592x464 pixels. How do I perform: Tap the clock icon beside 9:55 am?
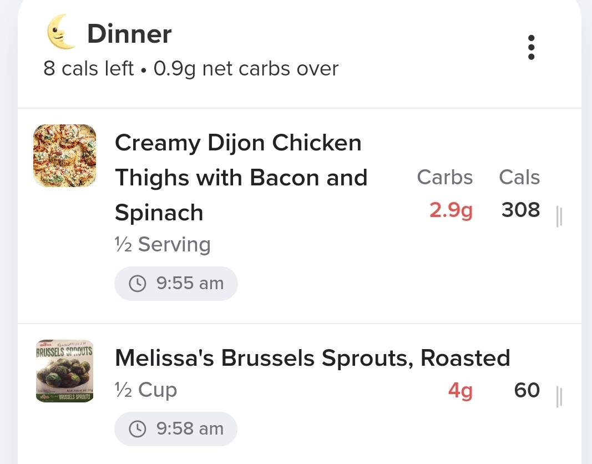[x=138, y=284]
